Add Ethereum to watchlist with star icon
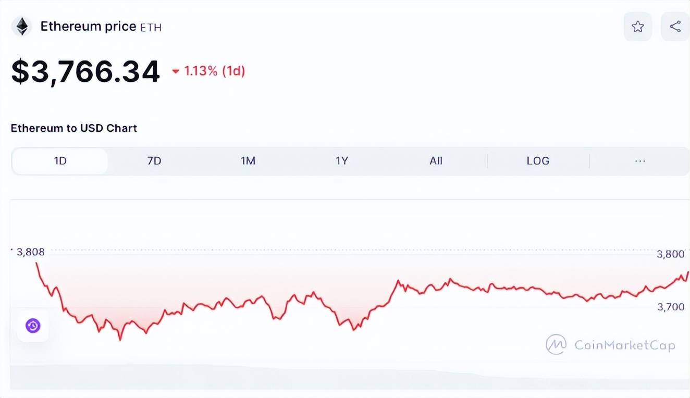 [637, 27]
